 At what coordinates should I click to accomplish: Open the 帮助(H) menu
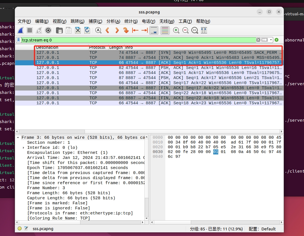click(x=203, y=21)
